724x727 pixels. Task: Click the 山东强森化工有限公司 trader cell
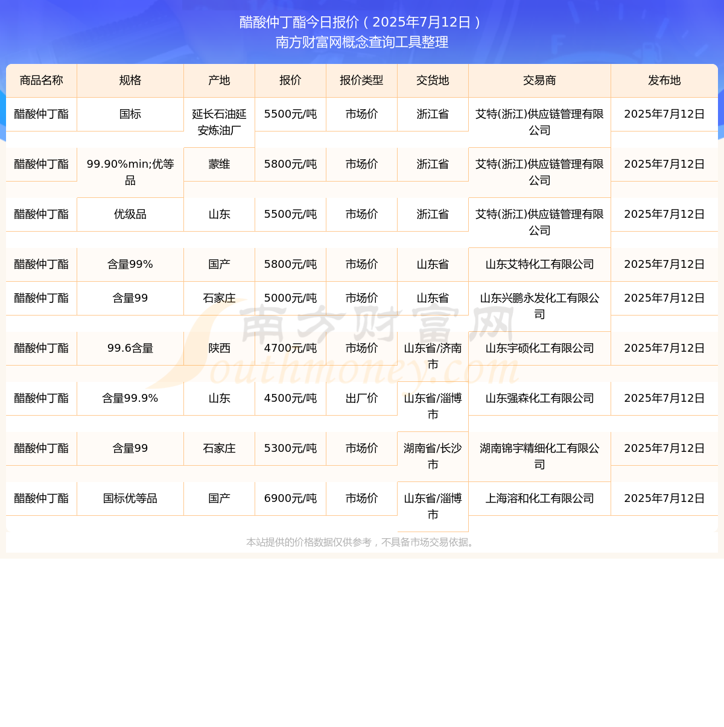(x=540, y=398)
